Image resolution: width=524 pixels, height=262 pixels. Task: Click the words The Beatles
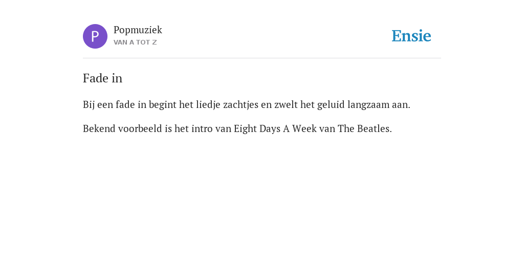click(x=364, y=128)
